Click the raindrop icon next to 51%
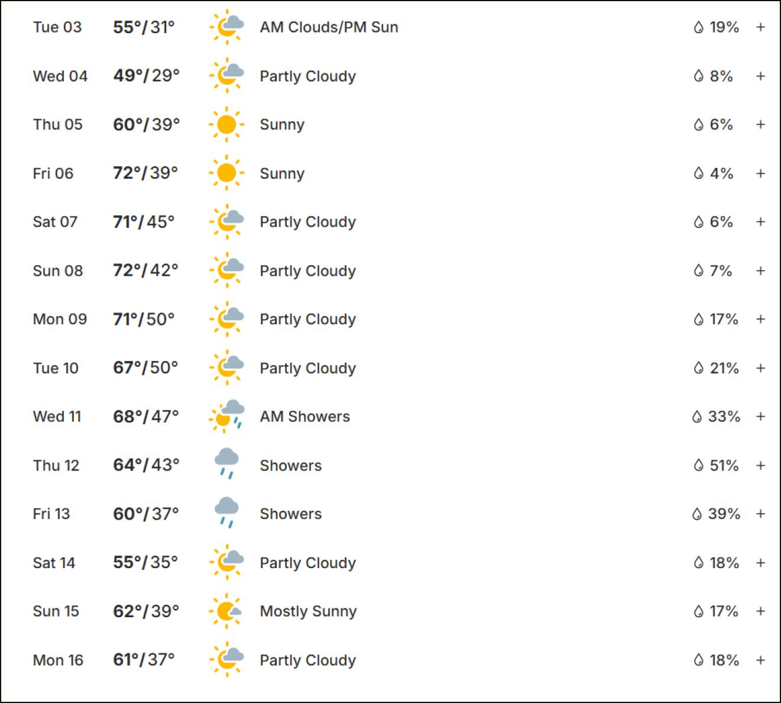Viewport: 781px width, 703px height. click(x=698, y=466)
